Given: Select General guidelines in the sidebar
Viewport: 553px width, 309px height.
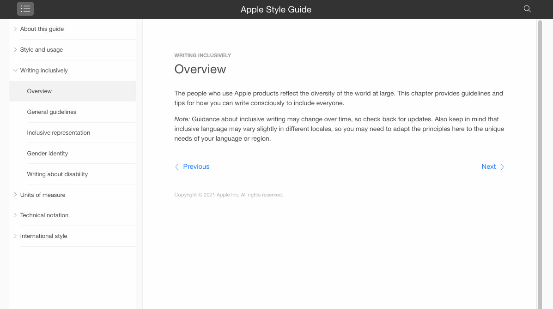Looking at the screenshot, I should pos(51,112).
